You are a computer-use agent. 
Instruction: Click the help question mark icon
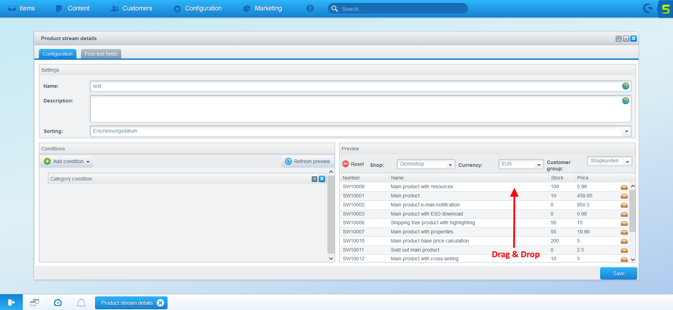(310, 8)
